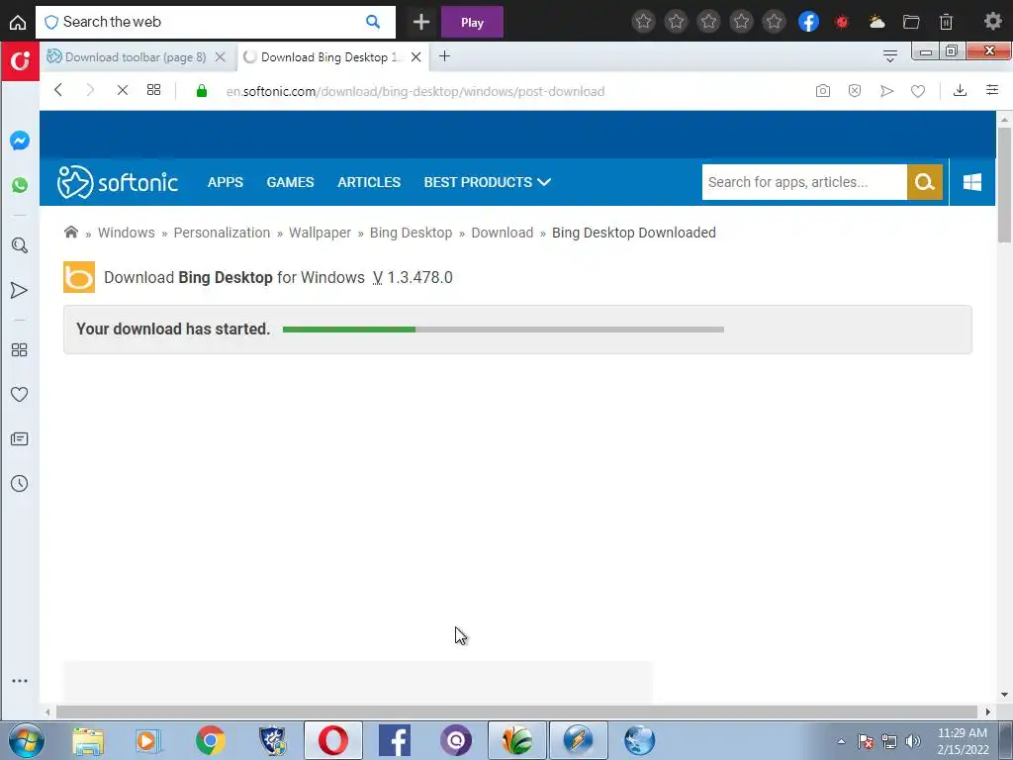Expand the BEST PRODUCTS dropdown menu
Image resolution: width=1013 pixels, height=760 pixels.
tap(487, 182)
